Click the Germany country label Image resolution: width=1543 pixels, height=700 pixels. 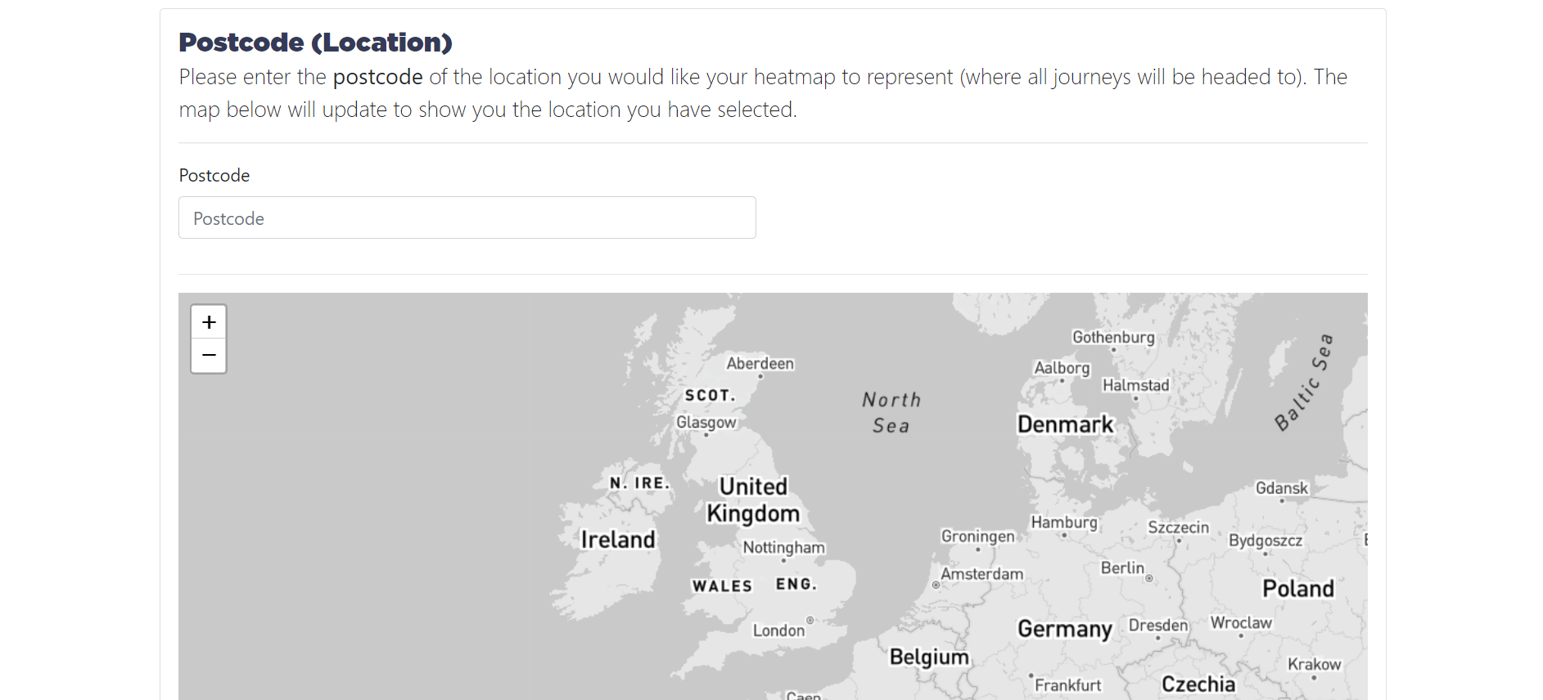click(x=1065, y=629)
